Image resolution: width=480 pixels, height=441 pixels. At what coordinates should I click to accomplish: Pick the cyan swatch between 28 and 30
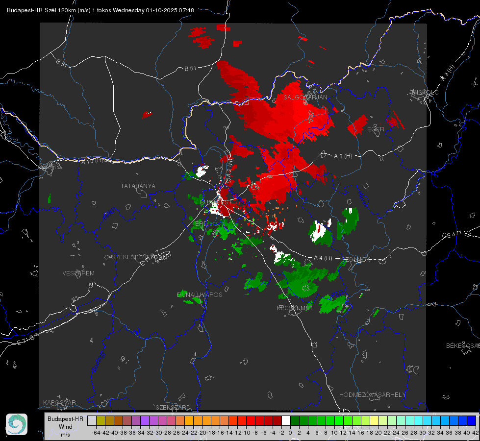[418, 420]
